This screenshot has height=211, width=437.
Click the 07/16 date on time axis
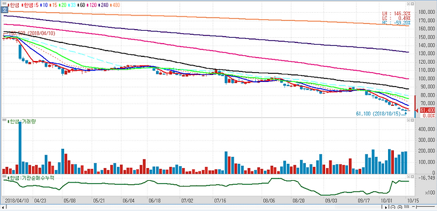tap(220, 200)
